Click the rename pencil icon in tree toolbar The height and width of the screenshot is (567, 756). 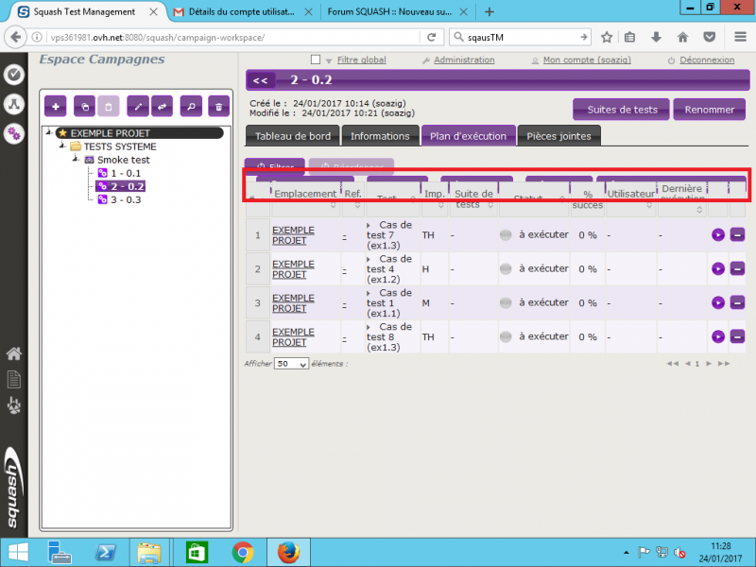(x=138, y=107)
